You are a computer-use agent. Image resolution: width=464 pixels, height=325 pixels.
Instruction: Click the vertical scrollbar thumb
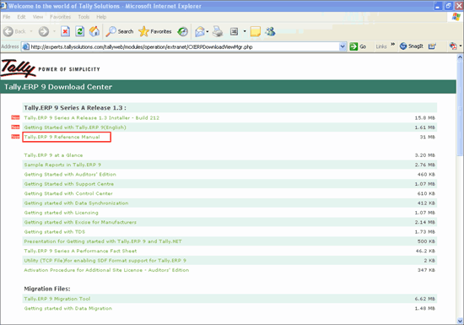point(460,109)
